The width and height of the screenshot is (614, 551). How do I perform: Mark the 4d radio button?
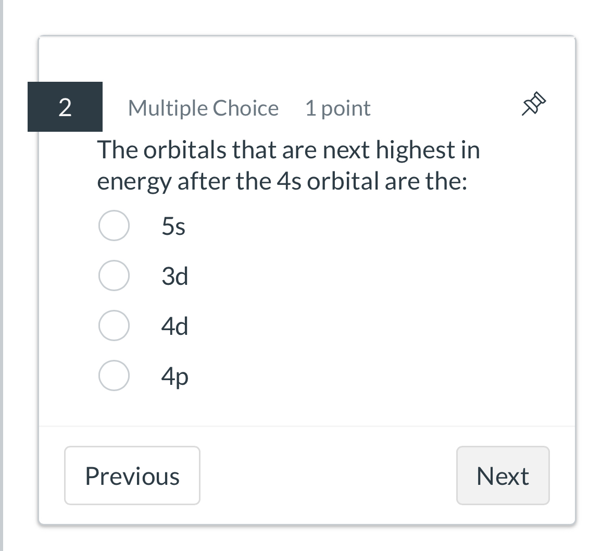pyautogui.click(x=114, y=325)
